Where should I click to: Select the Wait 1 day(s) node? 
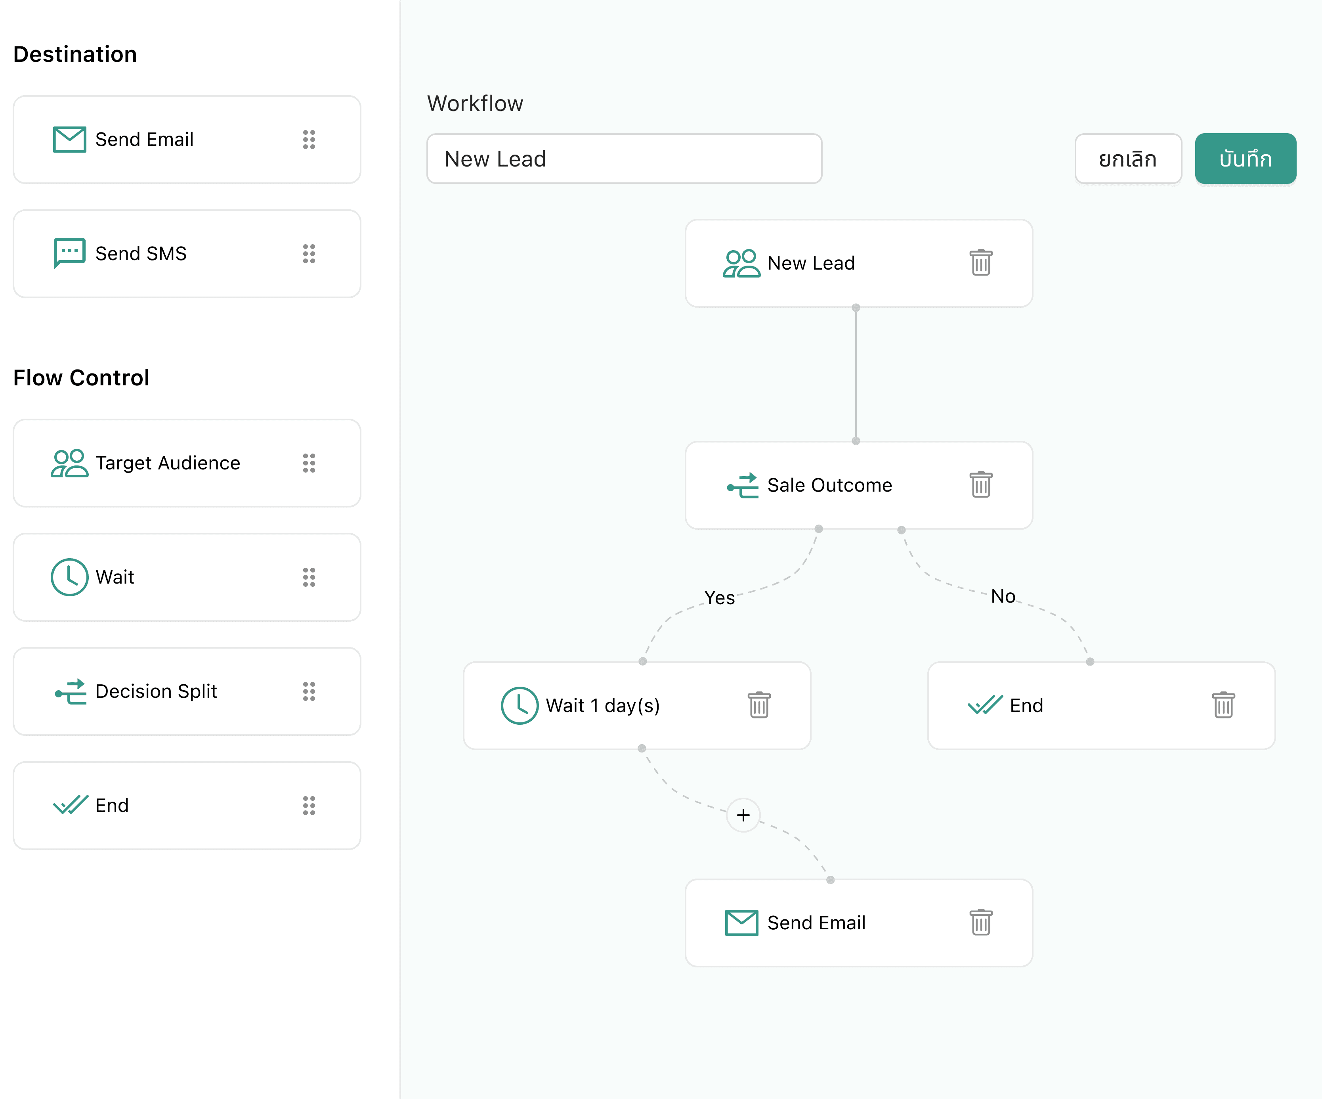[602, 705]
